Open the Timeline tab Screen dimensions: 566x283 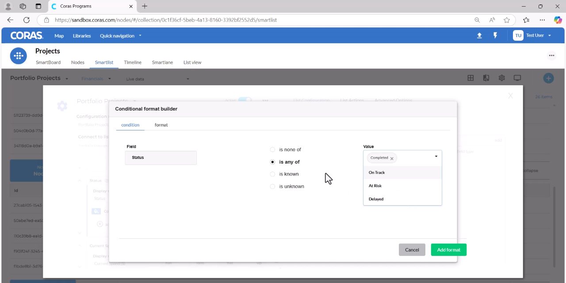(133, 62)
